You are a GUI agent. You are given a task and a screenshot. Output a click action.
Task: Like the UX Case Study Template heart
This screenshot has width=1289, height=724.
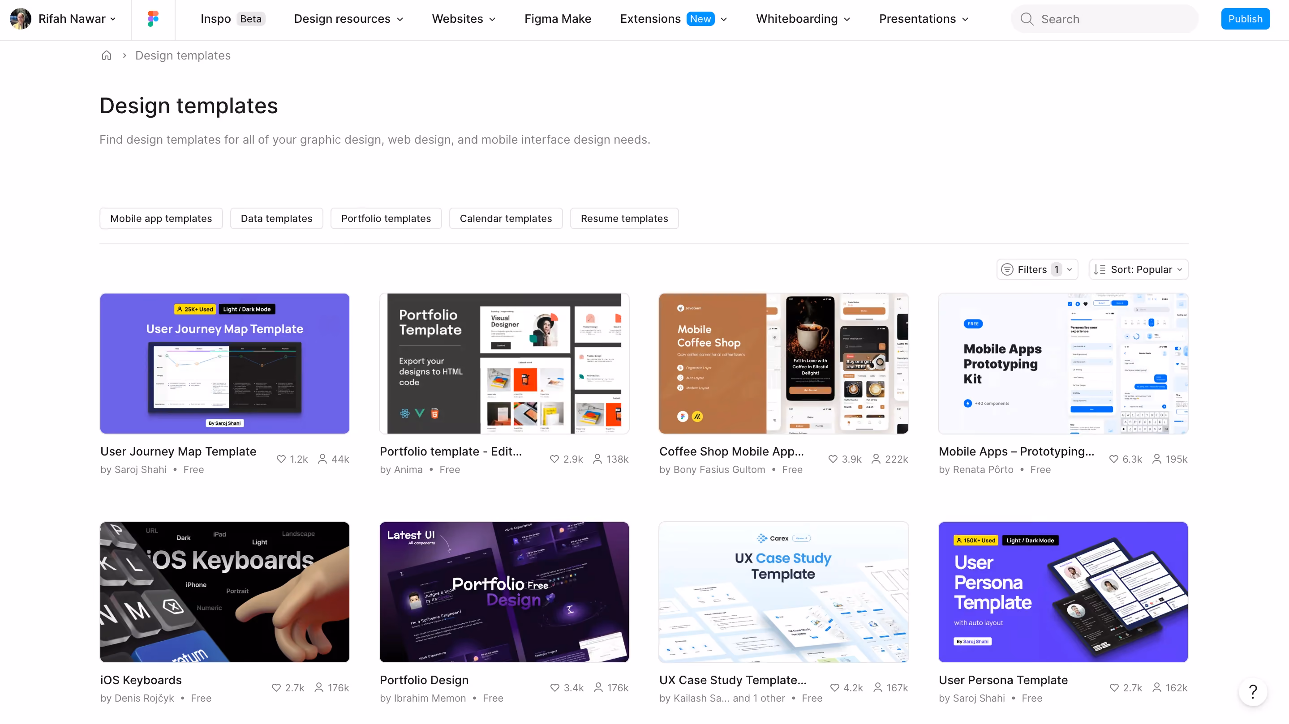(835, 687)
